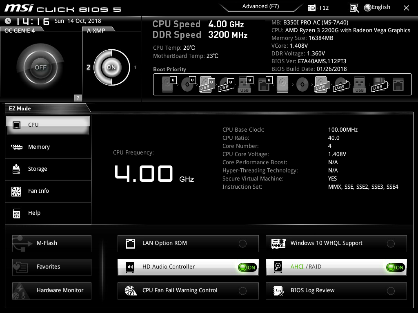The width and height of the screenshot is (418, 313).
Task: Enable the LAN Option ROM indicator
Action: coord(242,244)
